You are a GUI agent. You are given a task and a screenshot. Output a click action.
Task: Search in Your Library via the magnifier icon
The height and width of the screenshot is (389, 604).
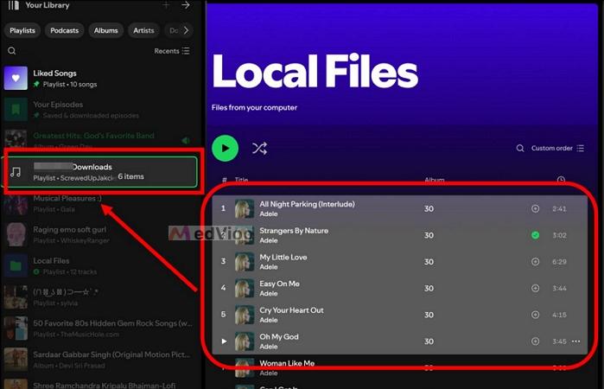(12, 51)
